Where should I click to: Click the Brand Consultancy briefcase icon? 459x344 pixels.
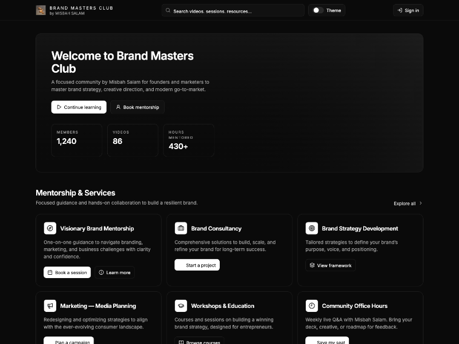(x=181, y=228)
